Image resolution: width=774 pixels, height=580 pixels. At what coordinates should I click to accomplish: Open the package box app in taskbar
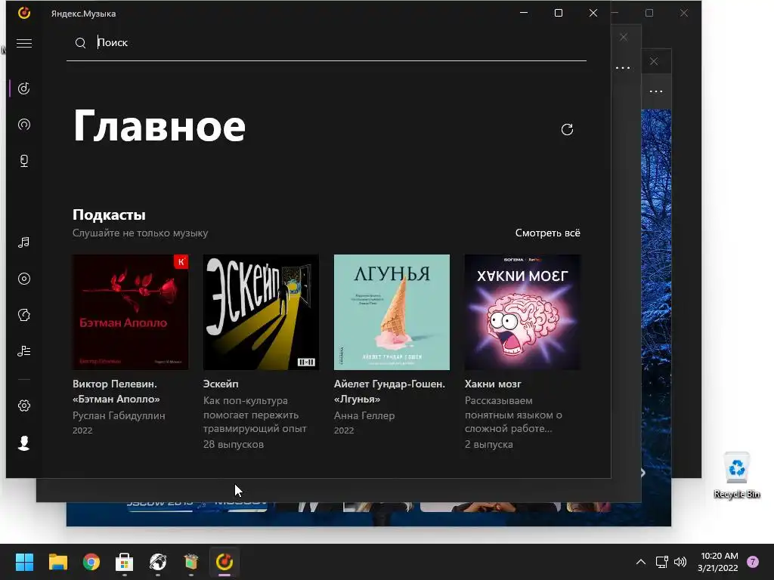point(191,562)
